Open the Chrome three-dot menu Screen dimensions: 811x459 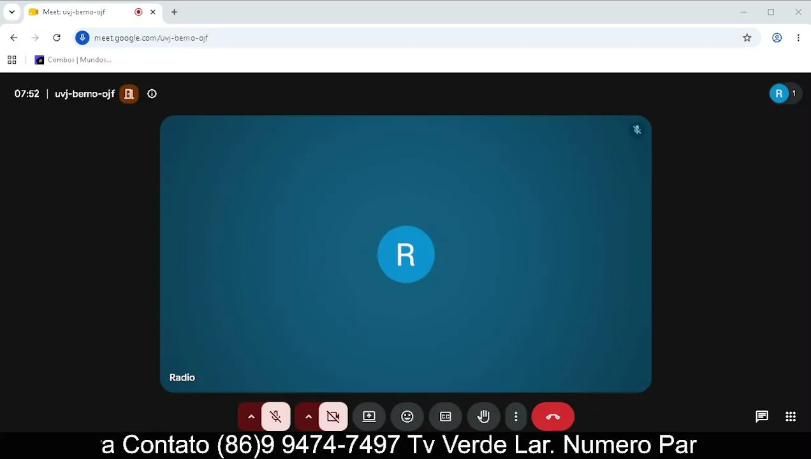[798, 38]
